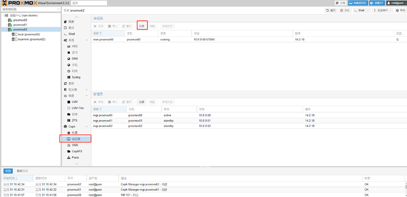
Task: Click the 文档 documentation button
Action: pyautogui.click(x=341, y=3)
